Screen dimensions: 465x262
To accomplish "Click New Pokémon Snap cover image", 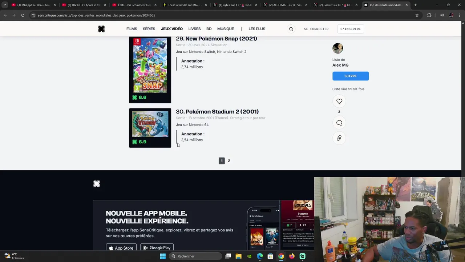I will (x=150, y=65).
